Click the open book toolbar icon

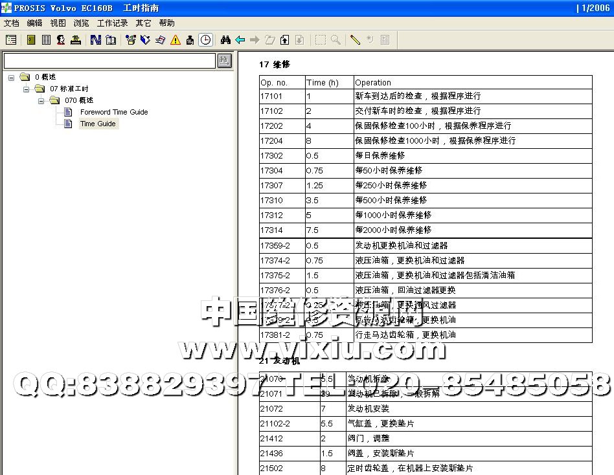click(x=111, y=40)
